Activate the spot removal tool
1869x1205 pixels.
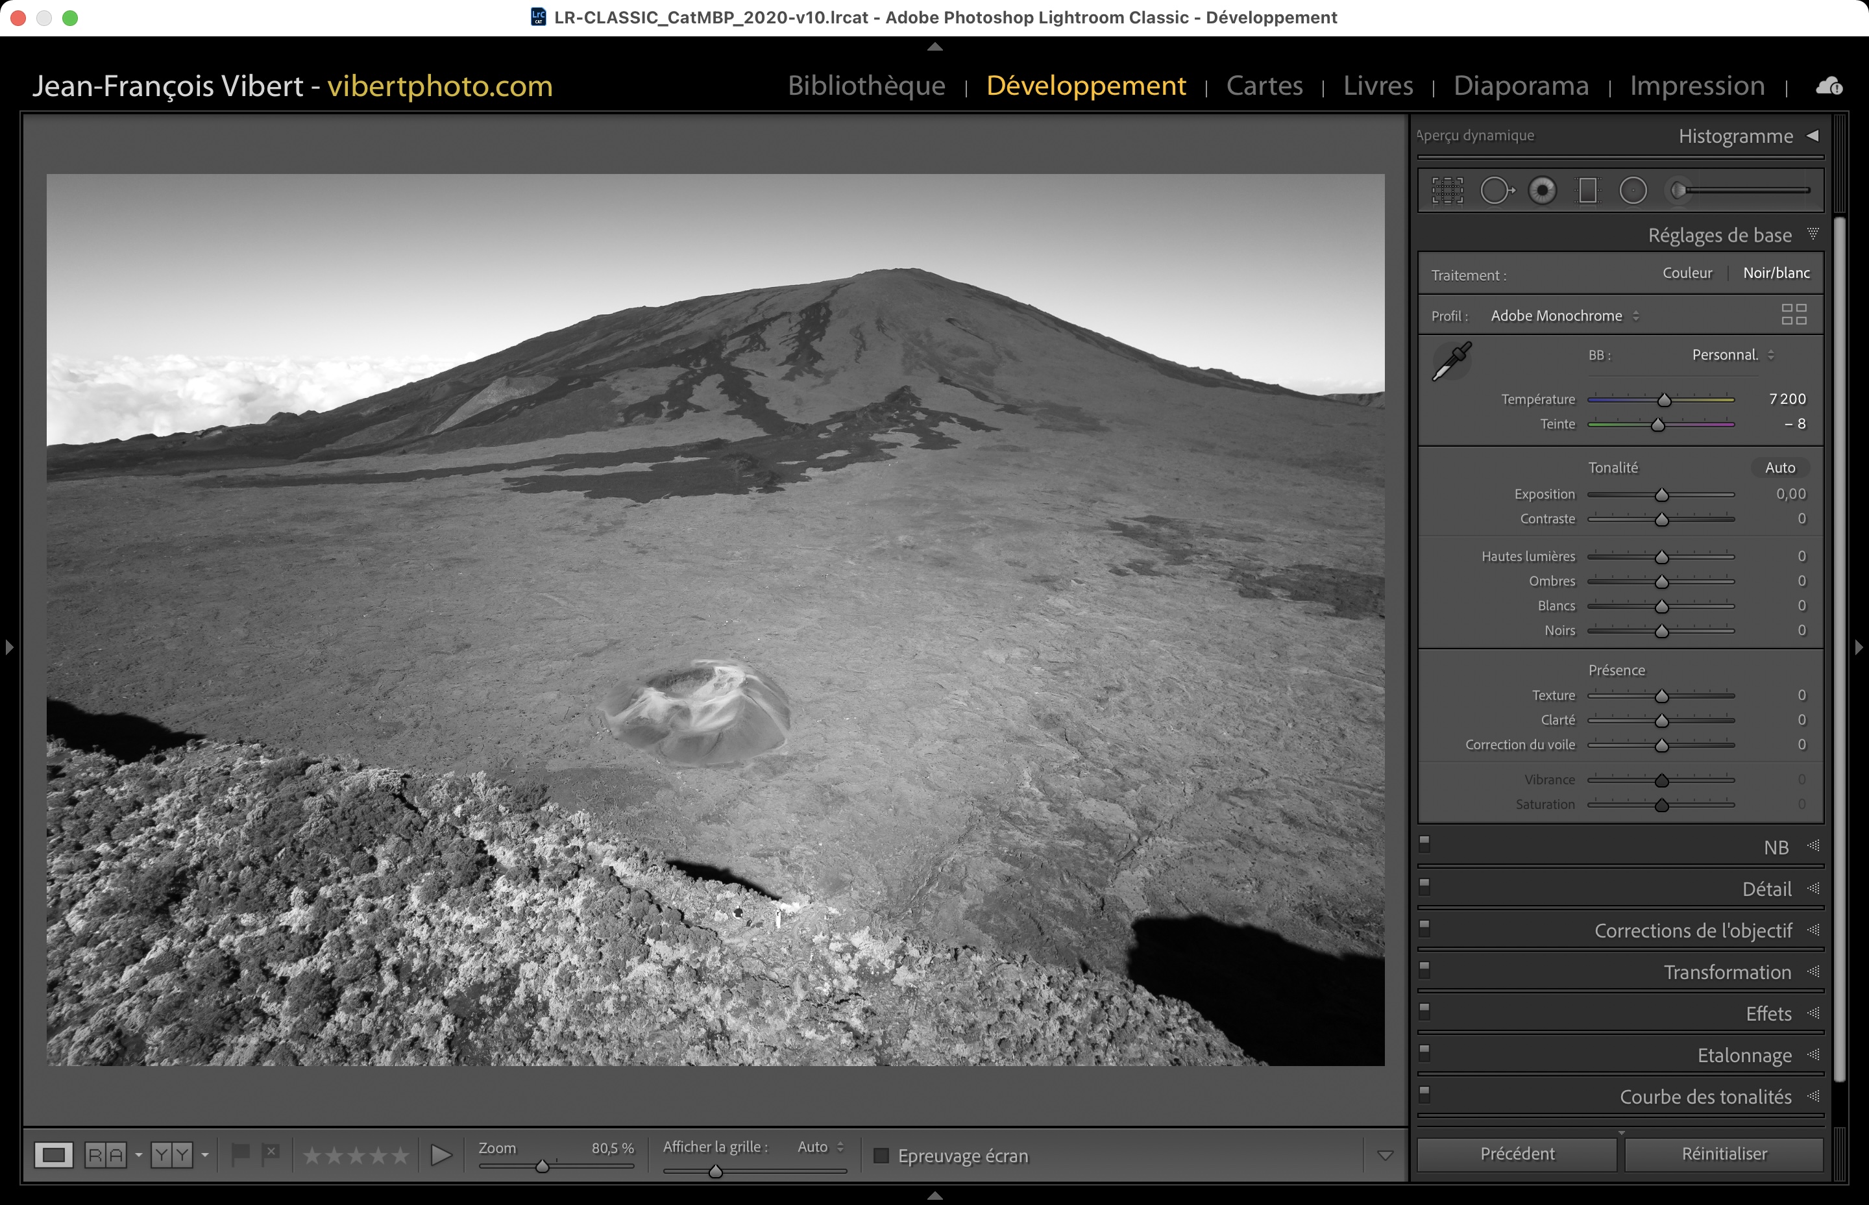click(1496, 190)
